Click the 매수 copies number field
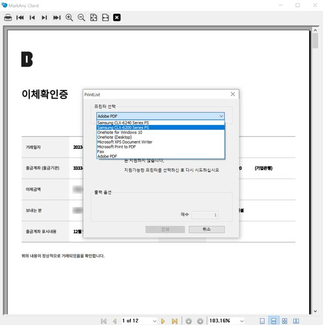The image size is (323, 325). (205, 215)
